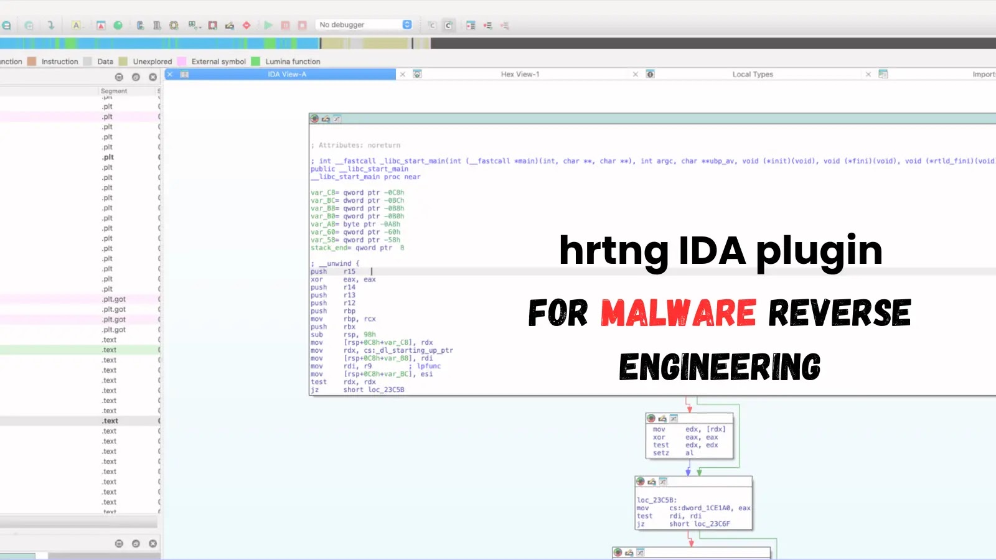Click the grayed-out forward navigation icon

coord(29,26)
